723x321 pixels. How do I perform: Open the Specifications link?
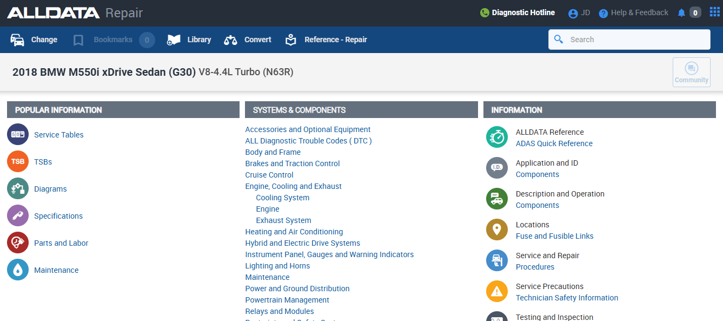58,216
